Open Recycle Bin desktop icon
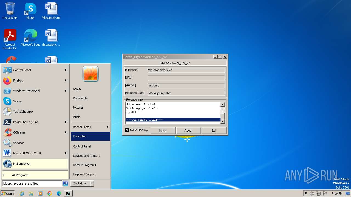The height and width of the screenshot is (197, 351). (x=10, y=11)
